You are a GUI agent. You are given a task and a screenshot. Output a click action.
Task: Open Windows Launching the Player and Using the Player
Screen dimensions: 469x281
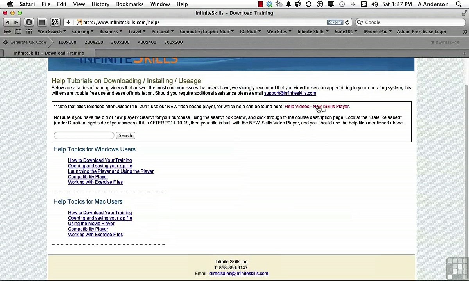[x=111, y=171]
